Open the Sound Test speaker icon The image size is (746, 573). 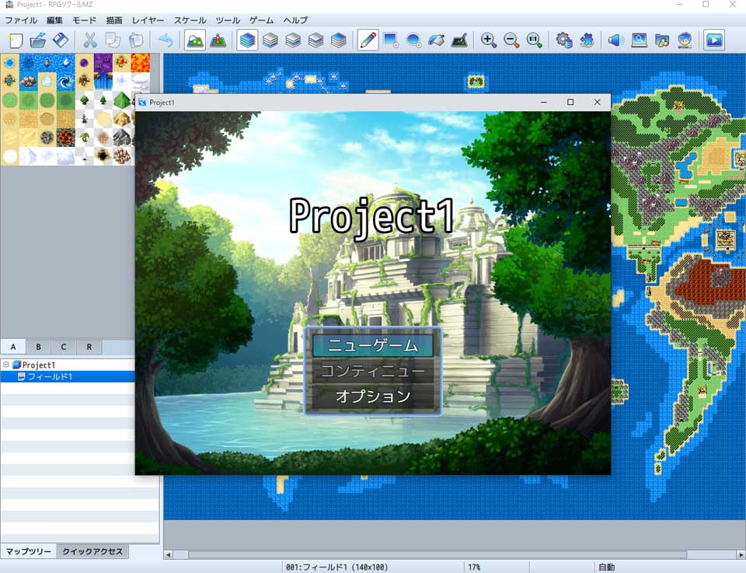[616, 40]
